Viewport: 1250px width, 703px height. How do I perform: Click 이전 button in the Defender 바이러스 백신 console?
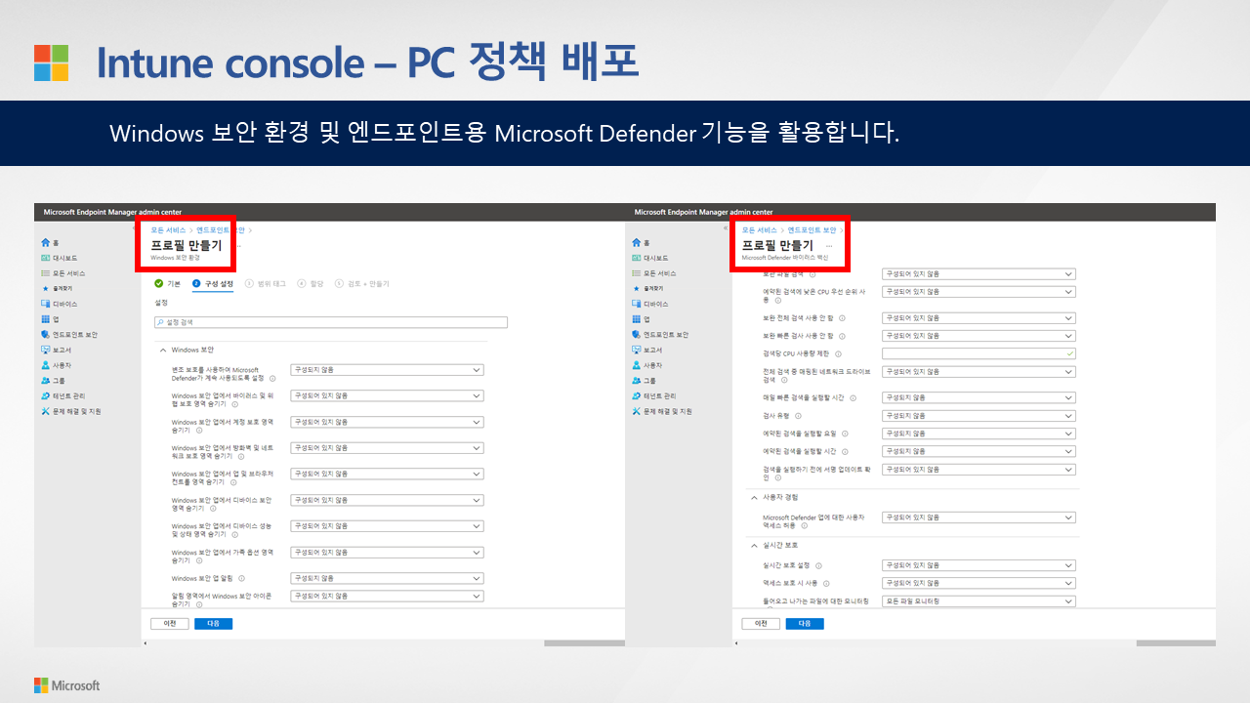tap(761, 623)
